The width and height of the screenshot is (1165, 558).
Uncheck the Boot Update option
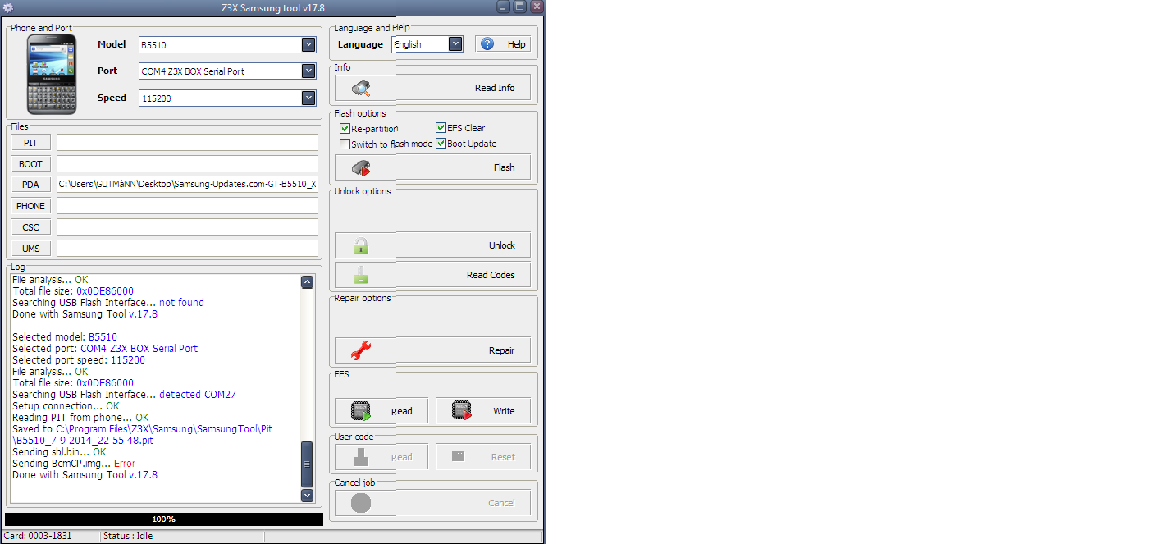pos(441,144)
